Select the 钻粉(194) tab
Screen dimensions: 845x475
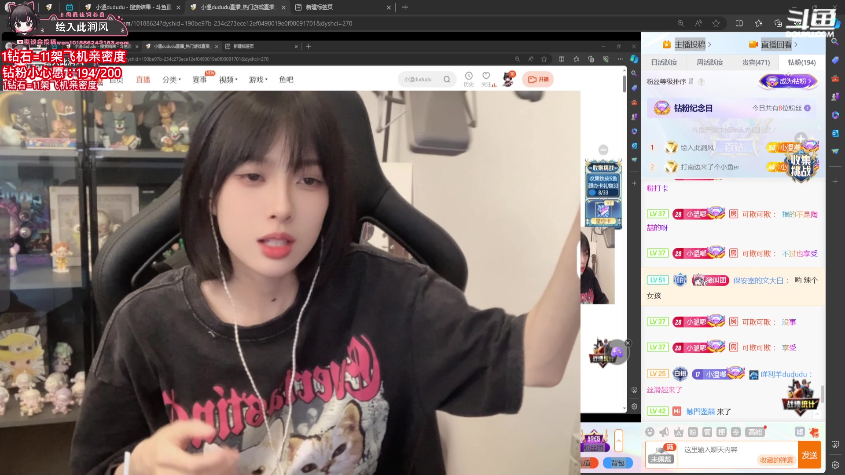point(802,62)
